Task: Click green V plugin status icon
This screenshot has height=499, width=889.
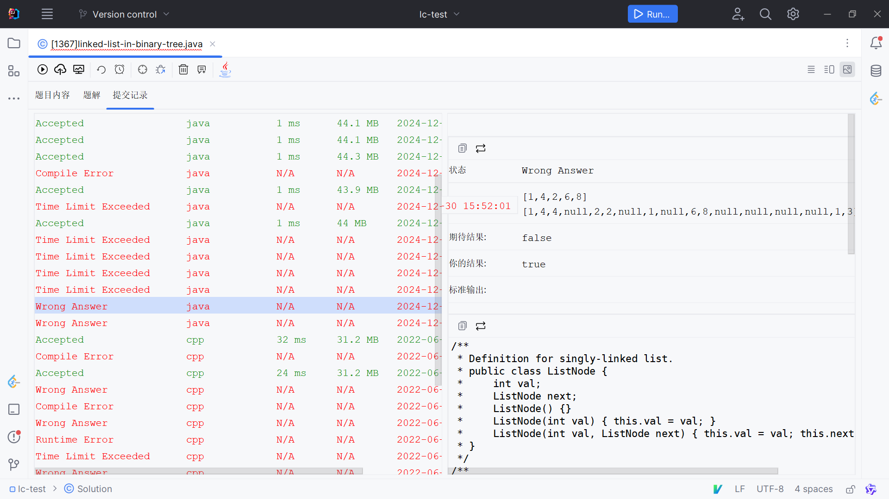Action: [718, 489]
